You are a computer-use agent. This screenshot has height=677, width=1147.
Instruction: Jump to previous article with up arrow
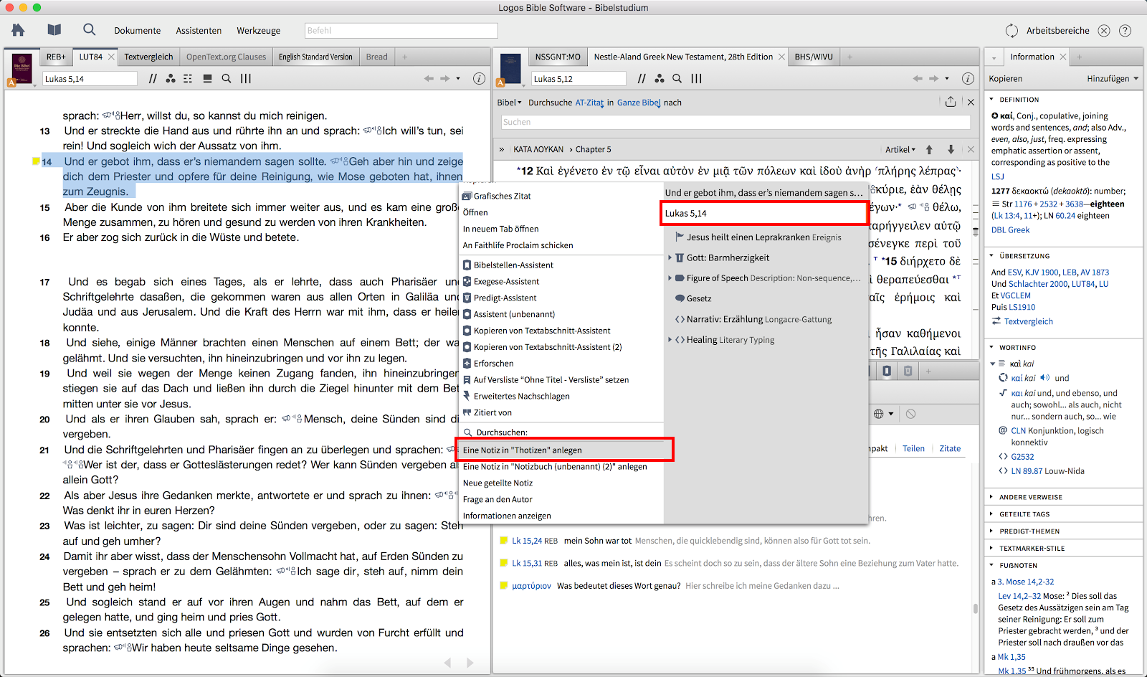point(929,149)
